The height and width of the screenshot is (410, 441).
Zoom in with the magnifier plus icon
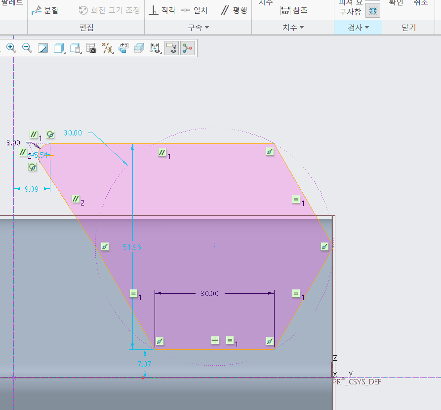click(x=11, y=48)
